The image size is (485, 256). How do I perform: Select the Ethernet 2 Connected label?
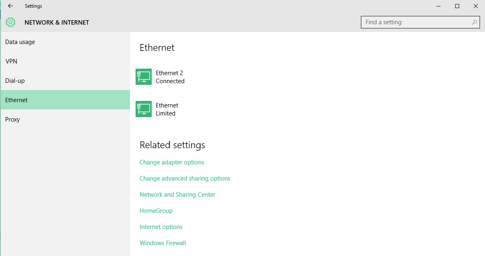170,77
